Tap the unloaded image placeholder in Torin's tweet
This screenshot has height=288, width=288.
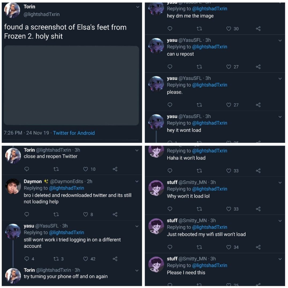click(71, 85)
